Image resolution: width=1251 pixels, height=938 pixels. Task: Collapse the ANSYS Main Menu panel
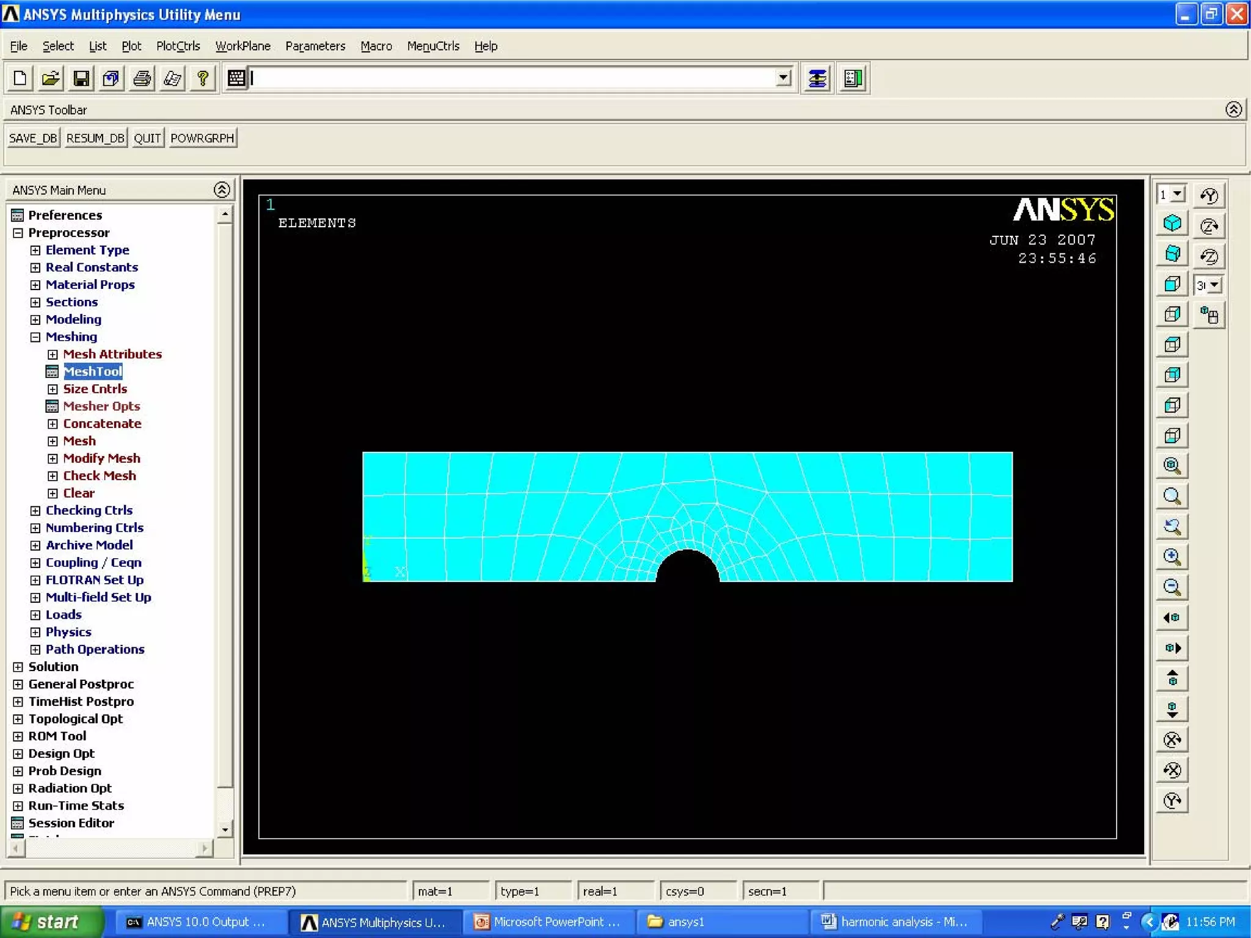222,190
